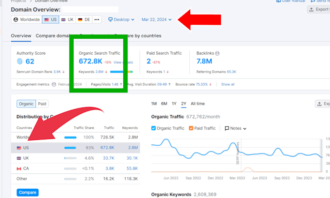Toggle the Paid Traffic checkbox
This screenshot has width=330, height=198.
(191, 128)
